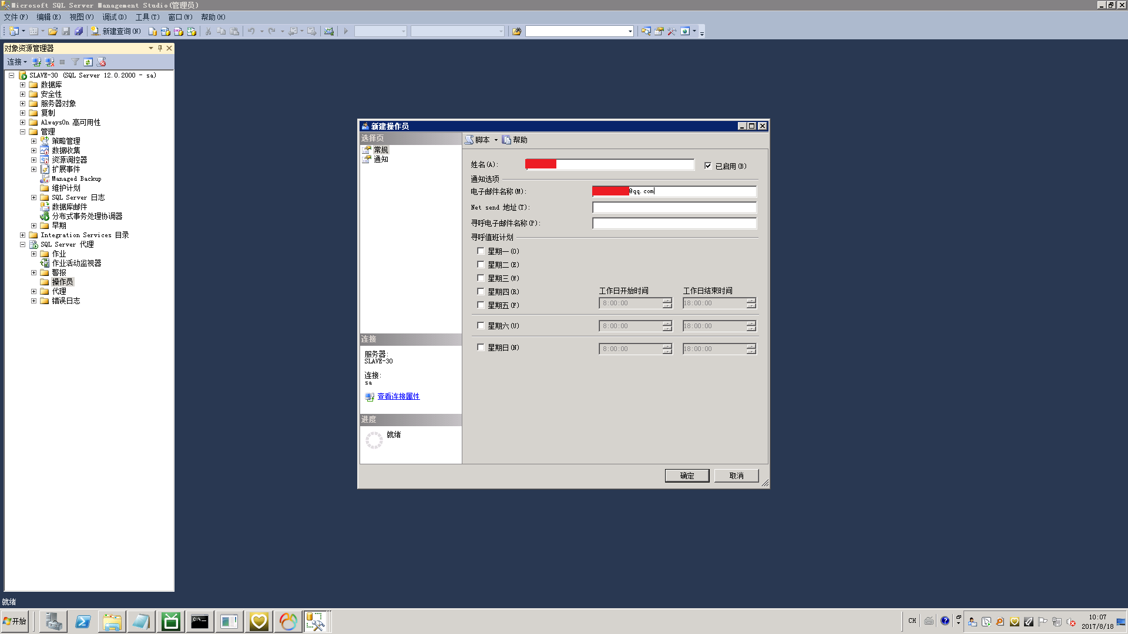Viewport: 1128px width, 634px height.
Task: Expand the 代理 proxies tree node
Action: 34,291
